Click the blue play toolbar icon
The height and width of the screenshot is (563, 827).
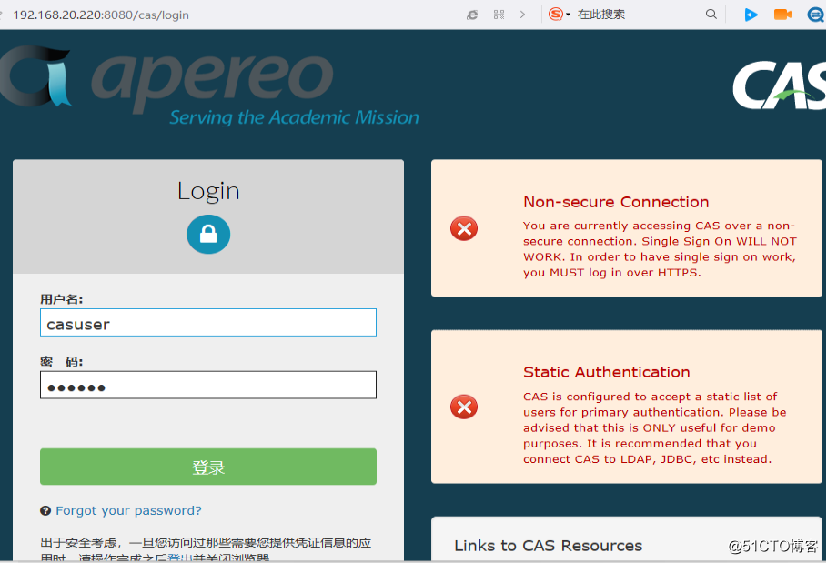[x=751, y=15]
